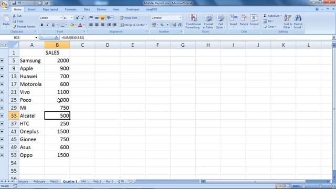Apply comma style format
This screenshot has height=189, width=336.
coord(167,25)
